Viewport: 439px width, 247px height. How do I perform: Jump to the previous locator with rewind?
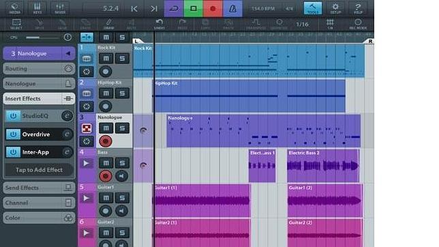pos(134,9)
